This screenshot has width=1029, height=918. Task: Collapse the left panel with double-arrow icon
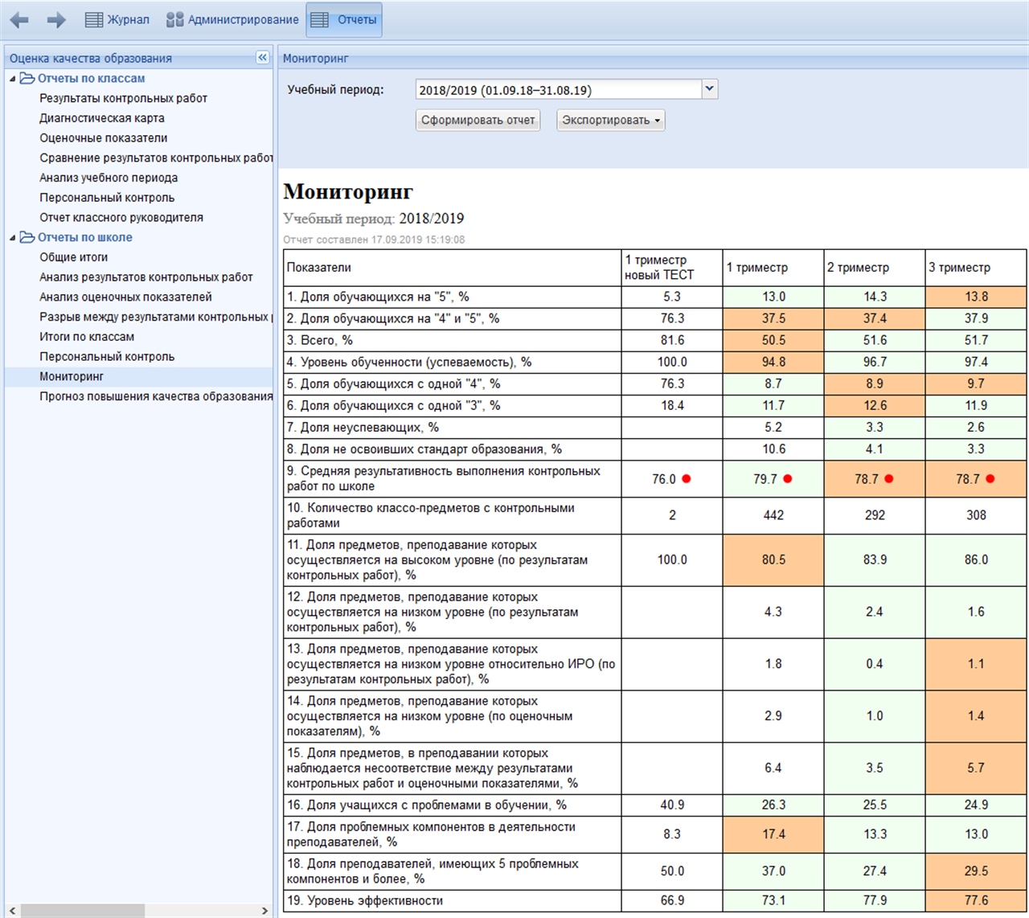click(x=262, y=57)
